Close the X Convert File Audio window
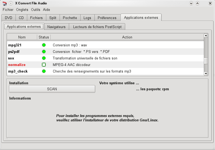The image size is (215, 150). pos(210,3)
